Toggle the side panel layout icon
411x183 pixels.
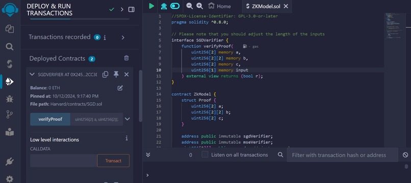(132, 10)
